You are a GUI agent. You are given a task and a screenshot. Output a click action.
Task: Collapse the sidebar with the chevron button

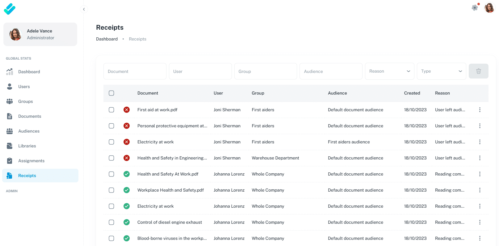pyautogui.click(x=84, y=9)
